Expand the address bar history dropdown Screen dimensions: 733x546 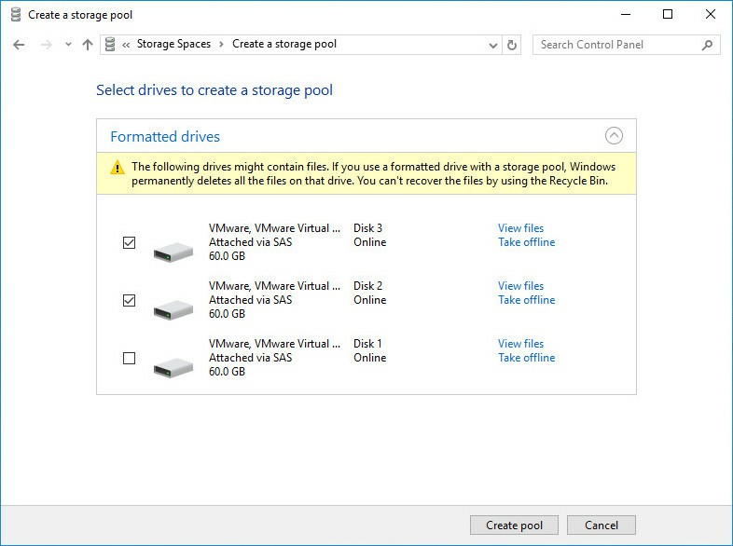point(492,46)
